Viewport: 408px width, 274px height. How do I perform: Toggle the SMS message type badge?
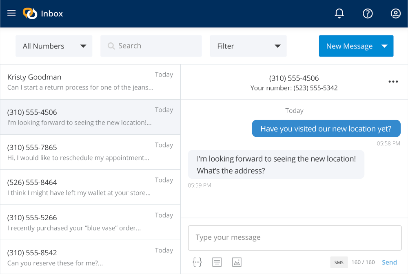339,263
